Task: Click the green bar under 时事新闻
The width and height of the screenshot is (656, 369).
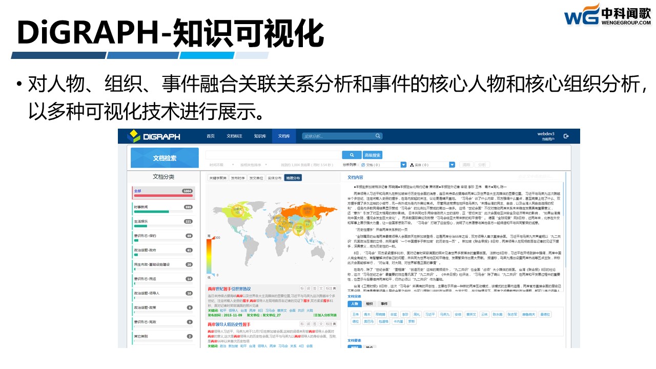Action: tap(151, 211)
